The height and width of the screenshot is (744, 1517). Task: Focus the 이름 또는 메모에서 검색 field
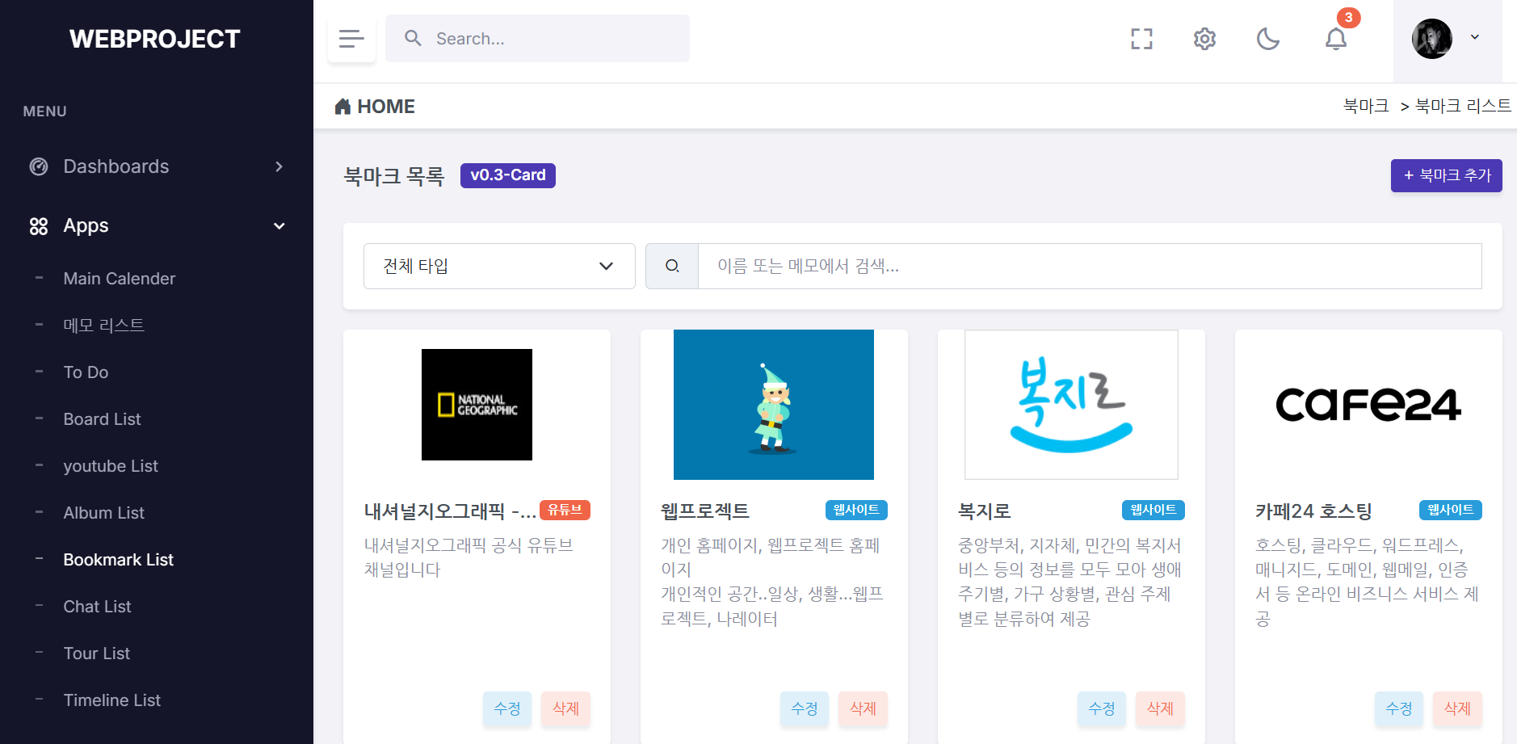pos(1090,266)
